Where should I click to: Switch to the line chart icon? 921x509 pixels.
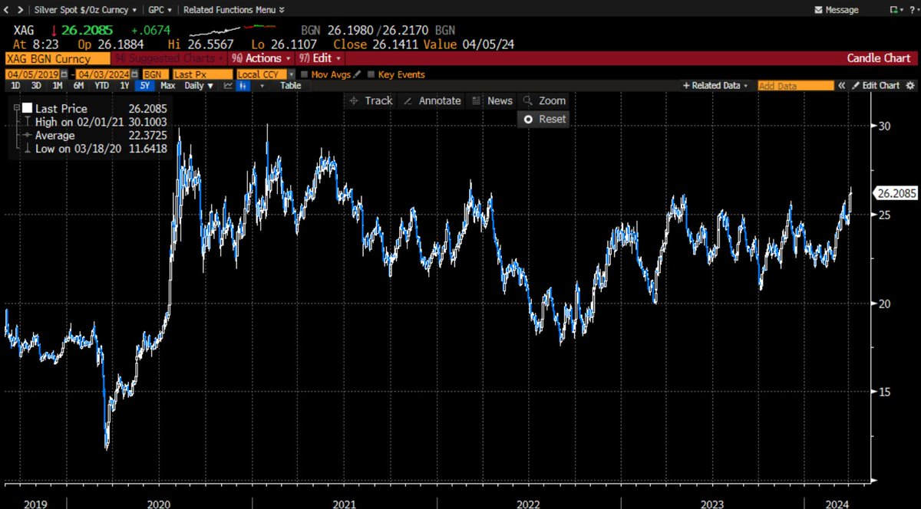click(228, 86)
